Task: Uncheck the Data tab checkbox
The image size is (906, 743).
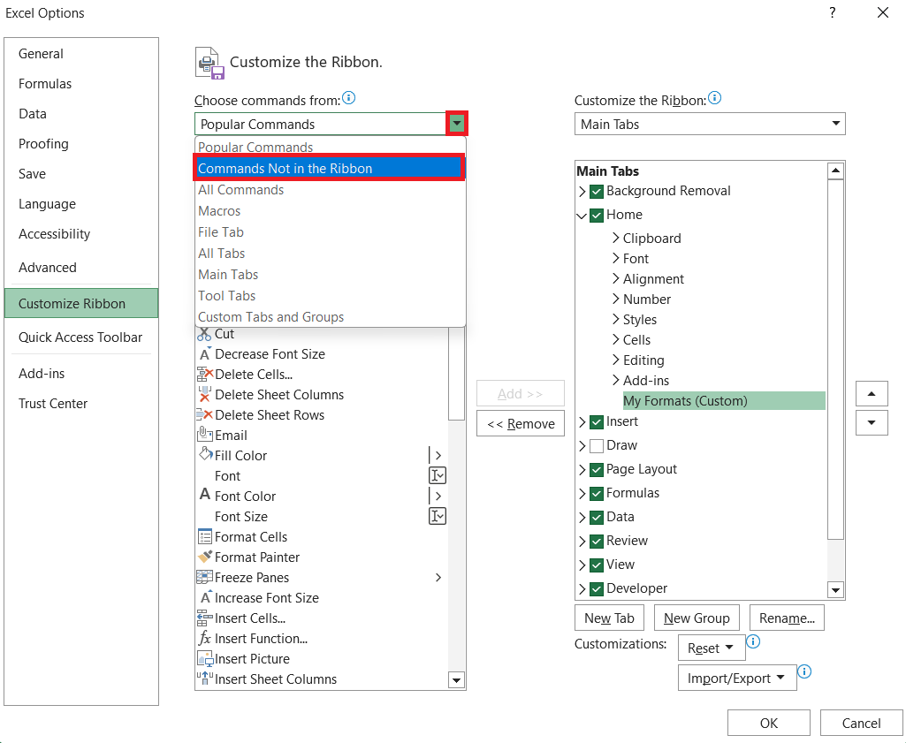Action: (x=597, y=517)
